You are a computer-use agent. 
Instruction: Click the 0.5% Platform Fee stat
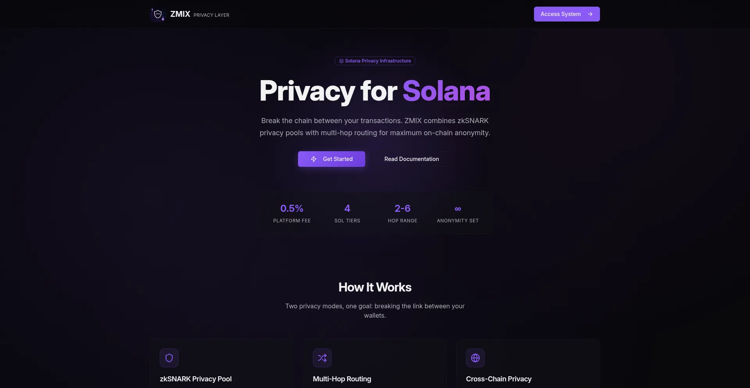tap(292, 213)
